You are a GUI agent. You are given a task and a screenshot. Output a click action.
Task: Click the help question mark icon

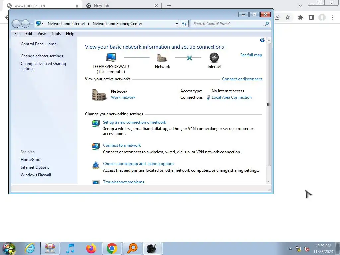[262, 40]
